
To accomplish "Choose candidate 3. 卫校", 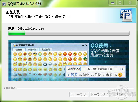I will 96,75.
